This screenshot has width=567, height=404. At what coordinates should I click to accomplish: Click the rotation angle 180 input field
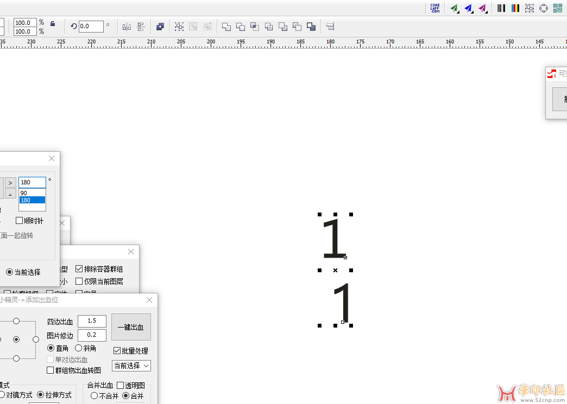click(32, 182)
